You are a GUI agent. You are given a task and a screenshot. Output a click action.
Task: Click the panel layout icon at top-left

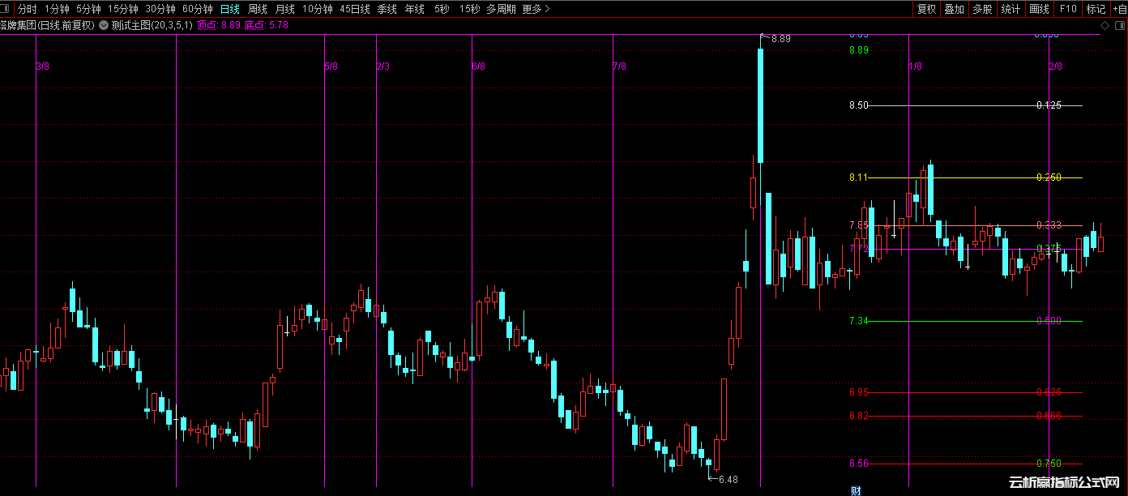[6, 9]
